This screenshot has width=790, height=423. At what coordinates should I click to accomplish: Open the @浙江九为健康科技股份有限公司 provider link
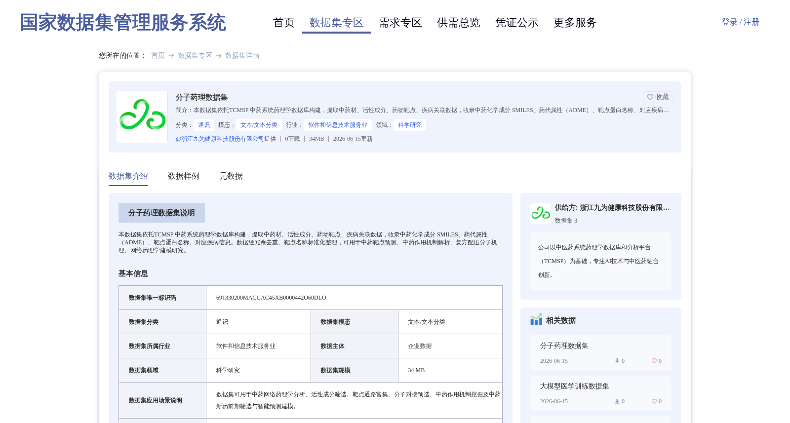coord(220,139)
